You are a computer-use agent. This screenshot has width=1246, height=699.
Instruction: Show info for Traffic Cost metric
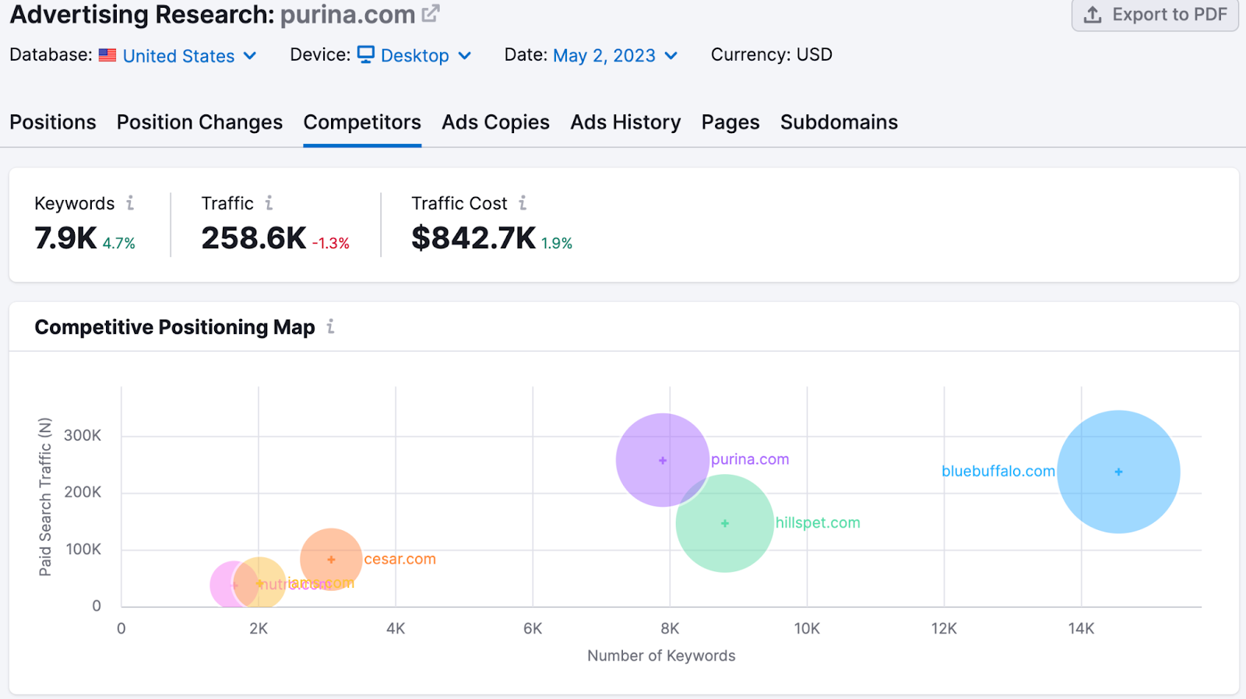523,203
